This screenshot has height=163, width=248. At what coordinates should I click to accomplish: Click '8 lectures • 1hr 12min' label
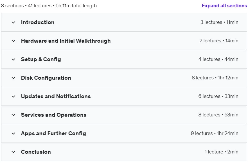(215, 78)
